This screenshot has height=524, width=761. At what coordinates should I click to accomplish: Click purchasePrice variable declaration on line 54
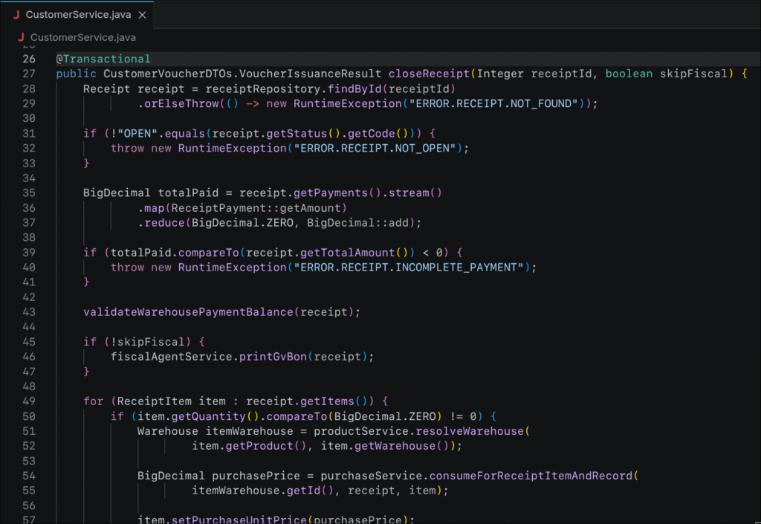[256, 476]
